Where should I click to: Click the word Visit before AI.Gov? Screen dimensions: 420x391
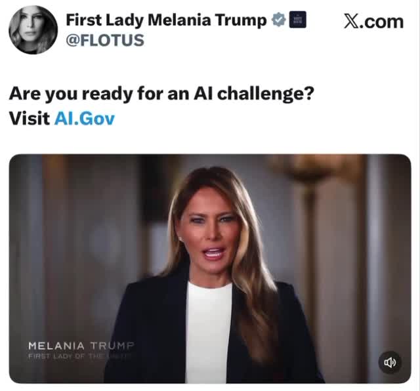pos(30,119)
